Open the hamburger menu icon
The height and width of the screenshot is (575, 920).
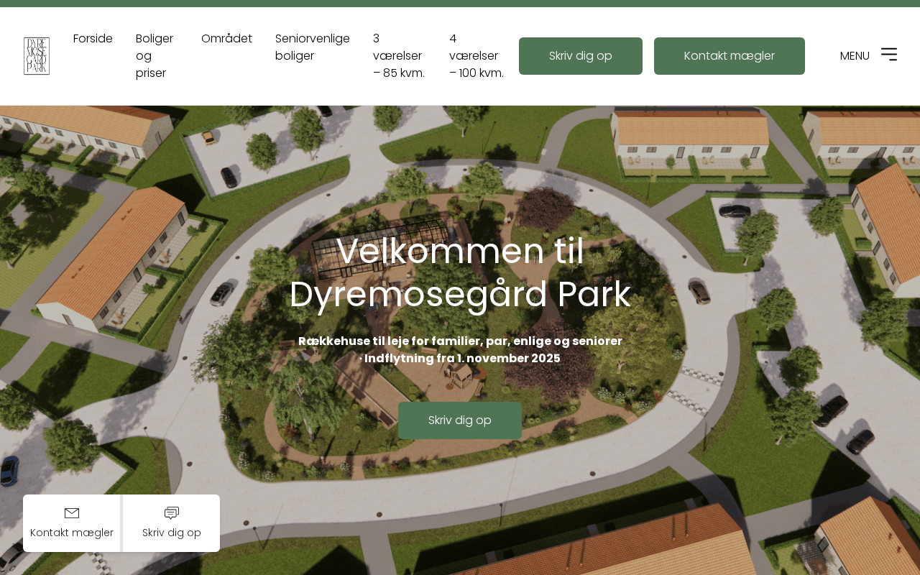point(889,55)
